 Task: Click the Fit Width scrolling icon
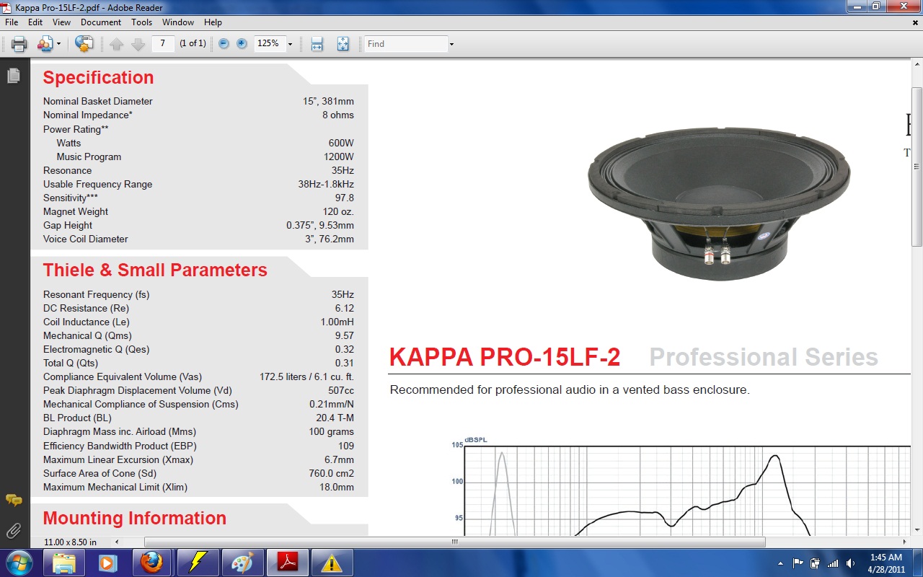point(317,44)
